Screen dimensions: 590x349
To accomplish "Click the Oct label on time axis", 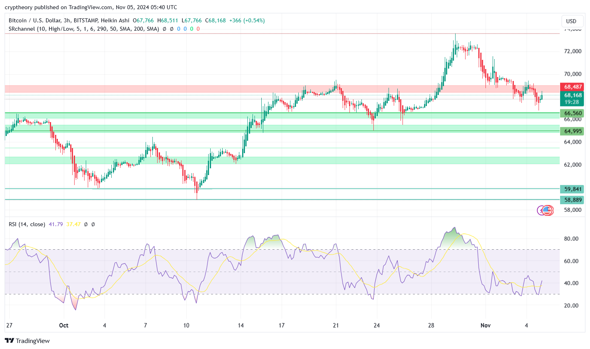I will click(x=64, y=325).
